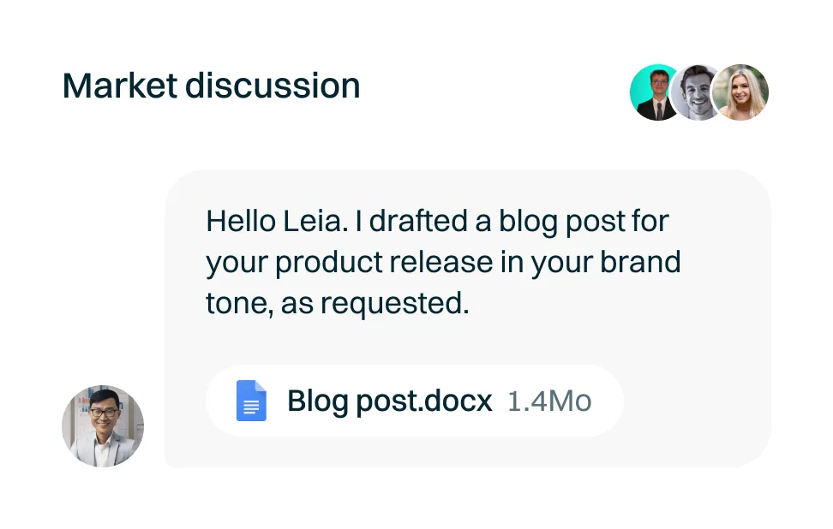Image resolution: width=833 pixels, height=529 pixels.
Task: Click the 1.4Mo file size label
Action: click(549, 400)
